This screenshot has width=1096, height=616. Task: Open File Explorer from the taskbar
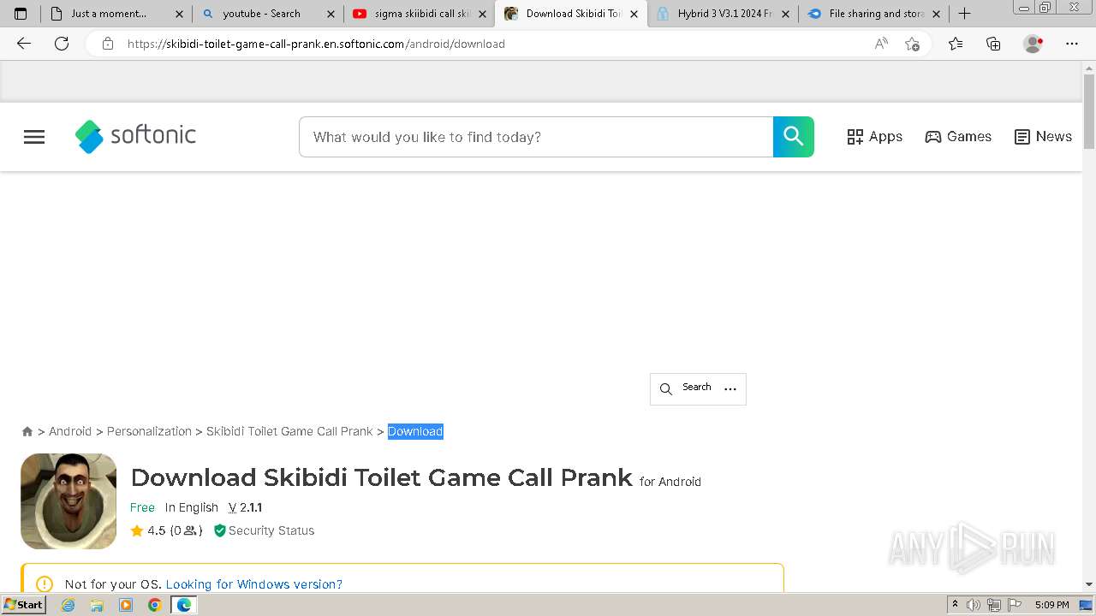(97, 605)
